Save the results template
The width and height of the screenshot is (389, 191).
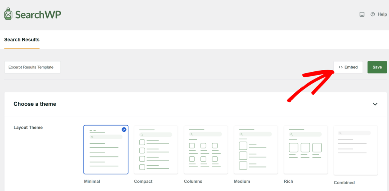coord(377,67)
